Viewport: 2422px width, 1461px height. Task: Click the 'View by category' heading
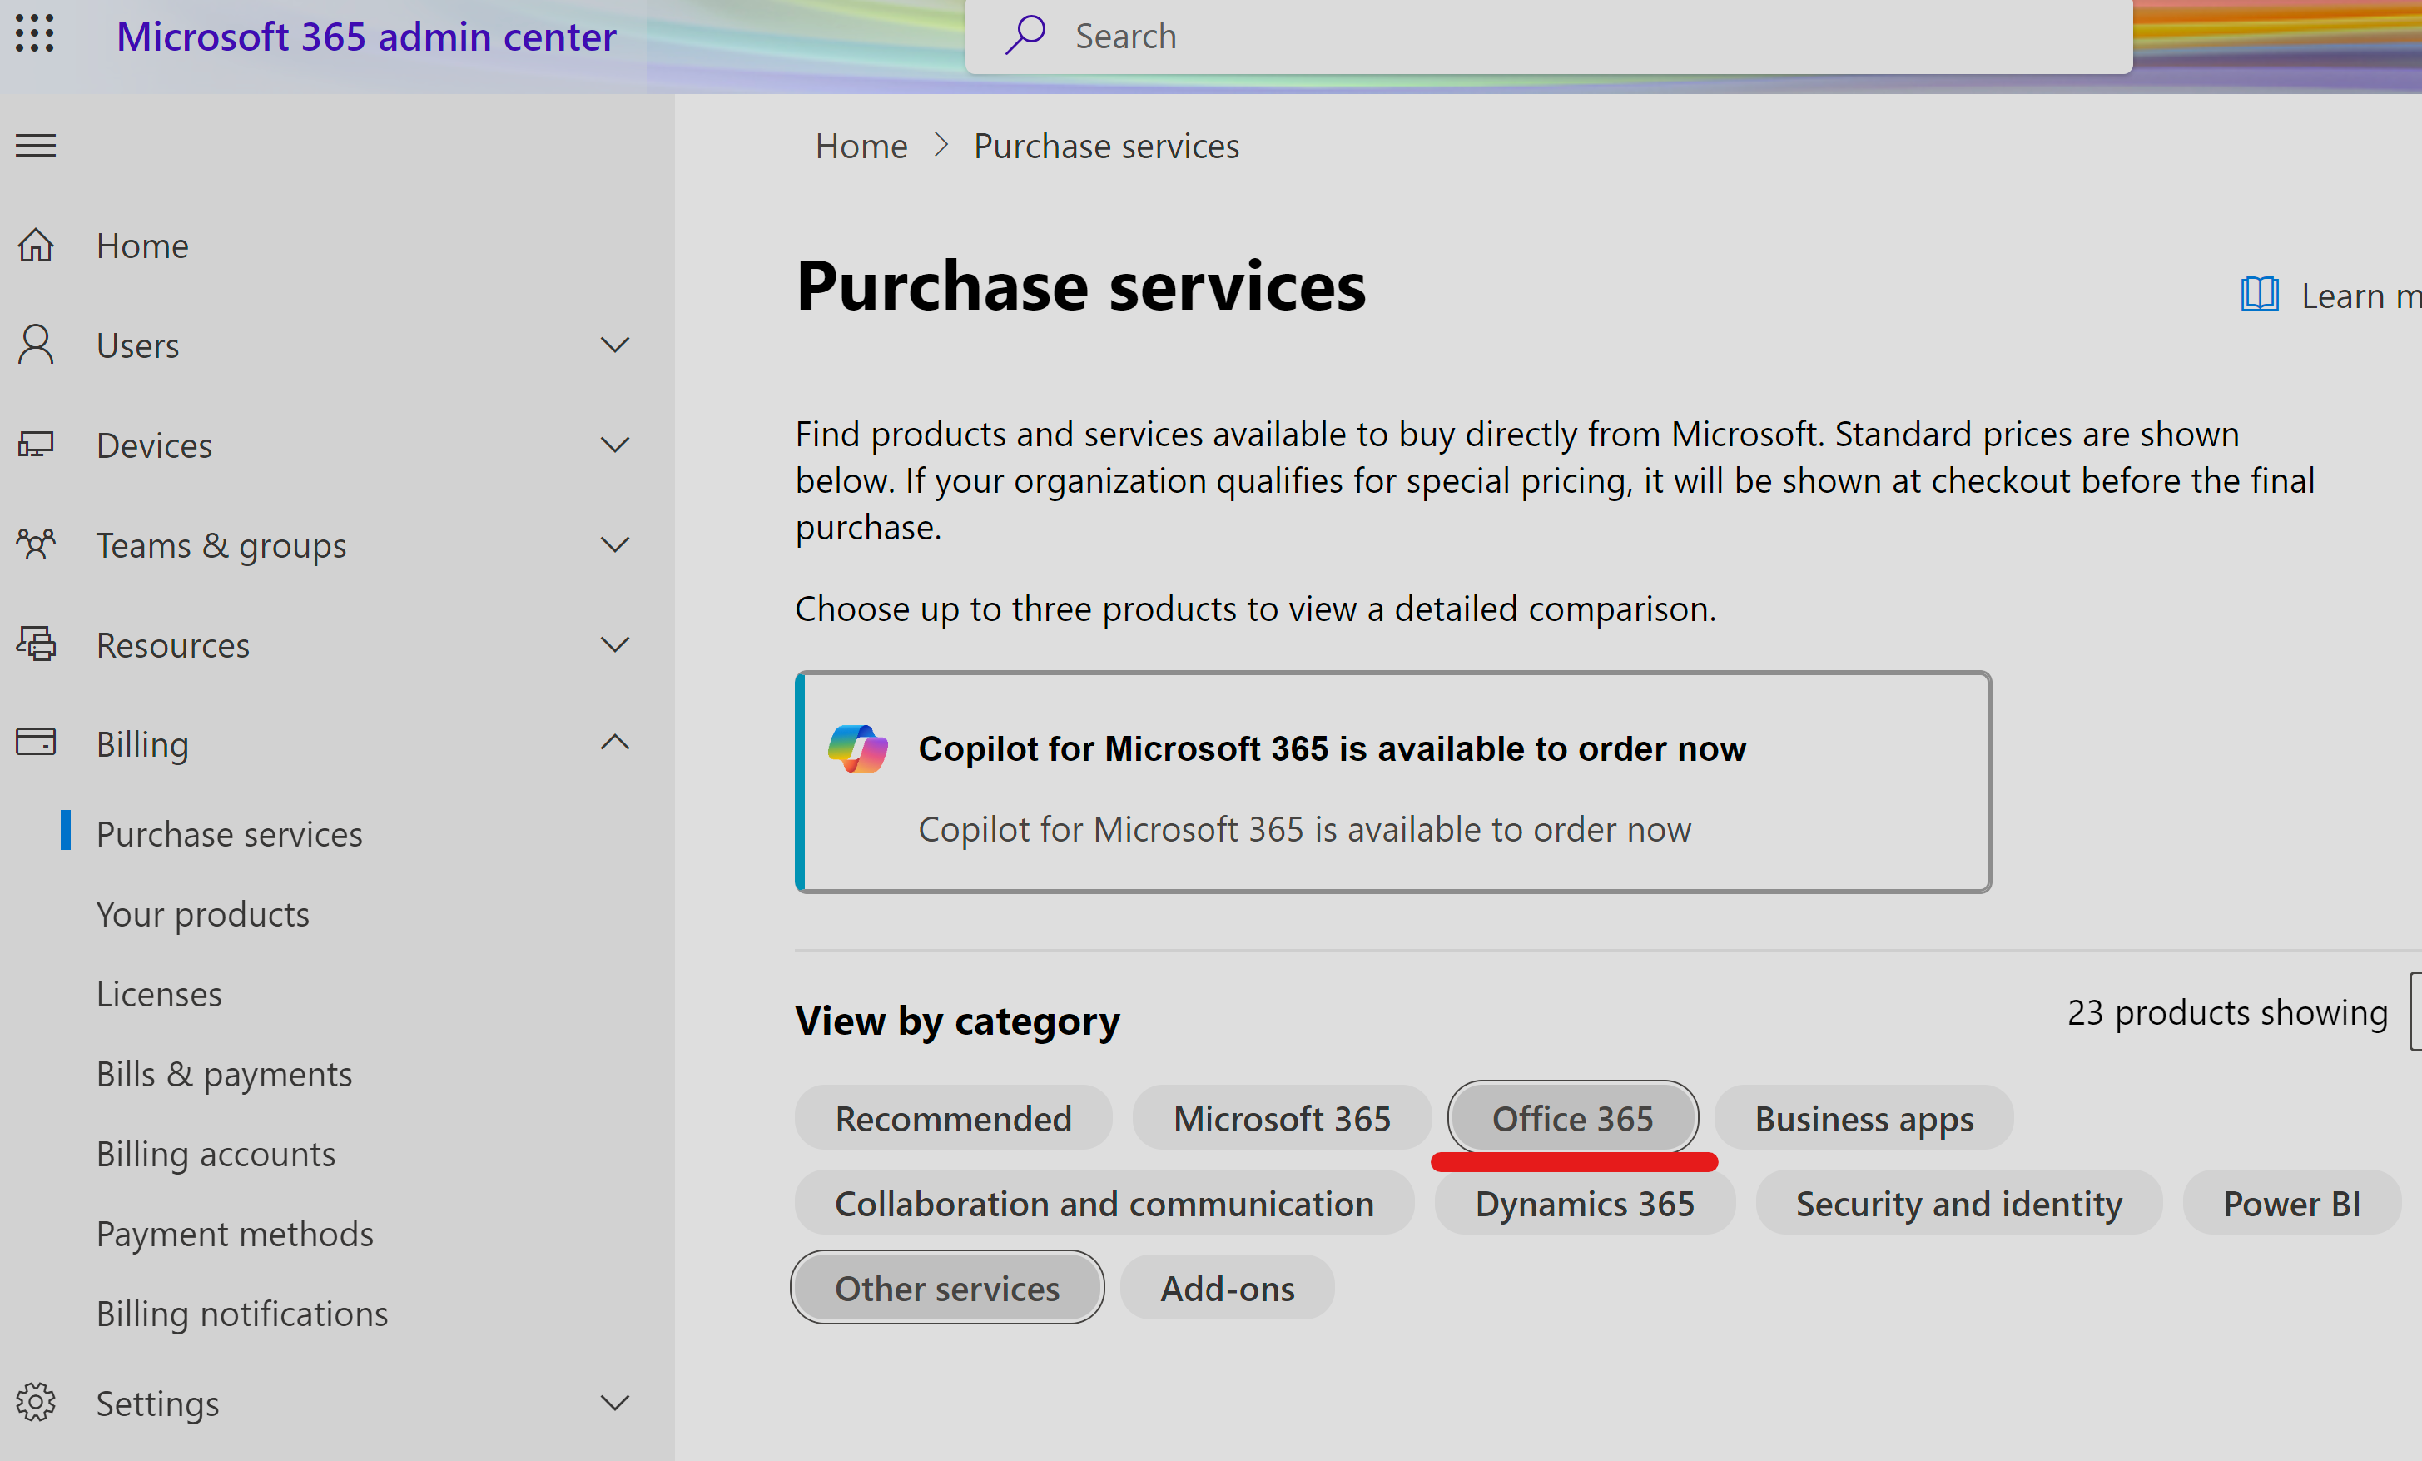coord(957,1021)
